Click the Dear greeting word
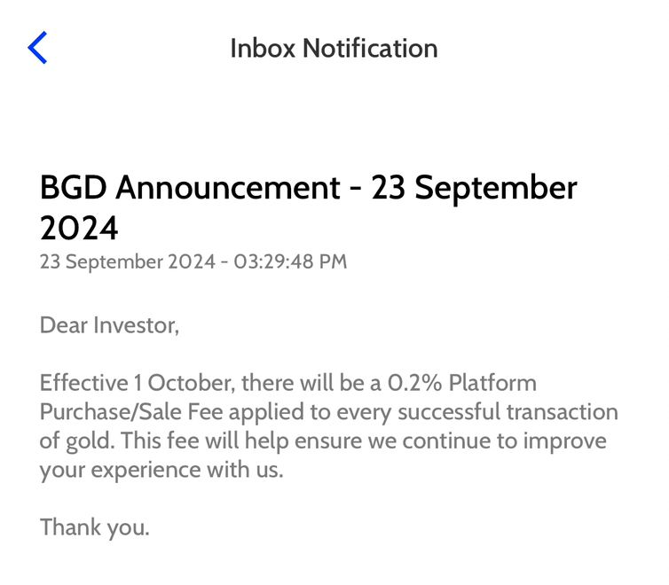Image resolution: width=669 pixels, height=585 pixels. 62,325
